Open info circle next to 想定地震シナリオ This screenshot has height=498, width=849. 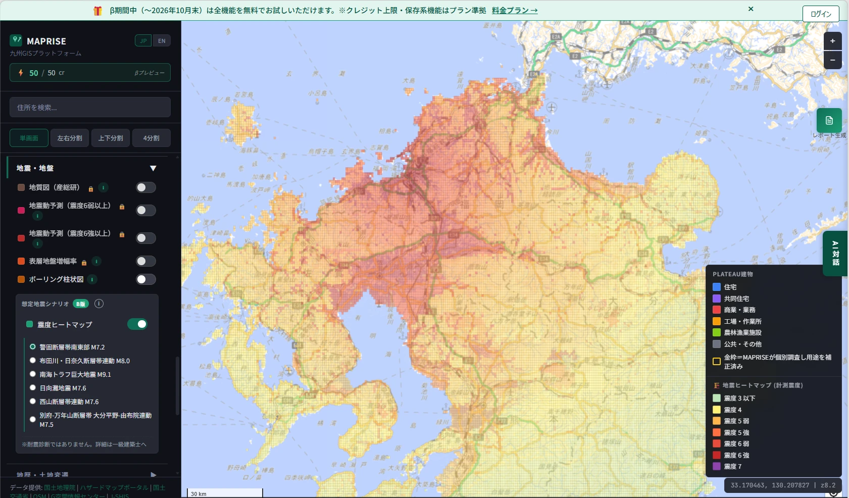point(99,304)
